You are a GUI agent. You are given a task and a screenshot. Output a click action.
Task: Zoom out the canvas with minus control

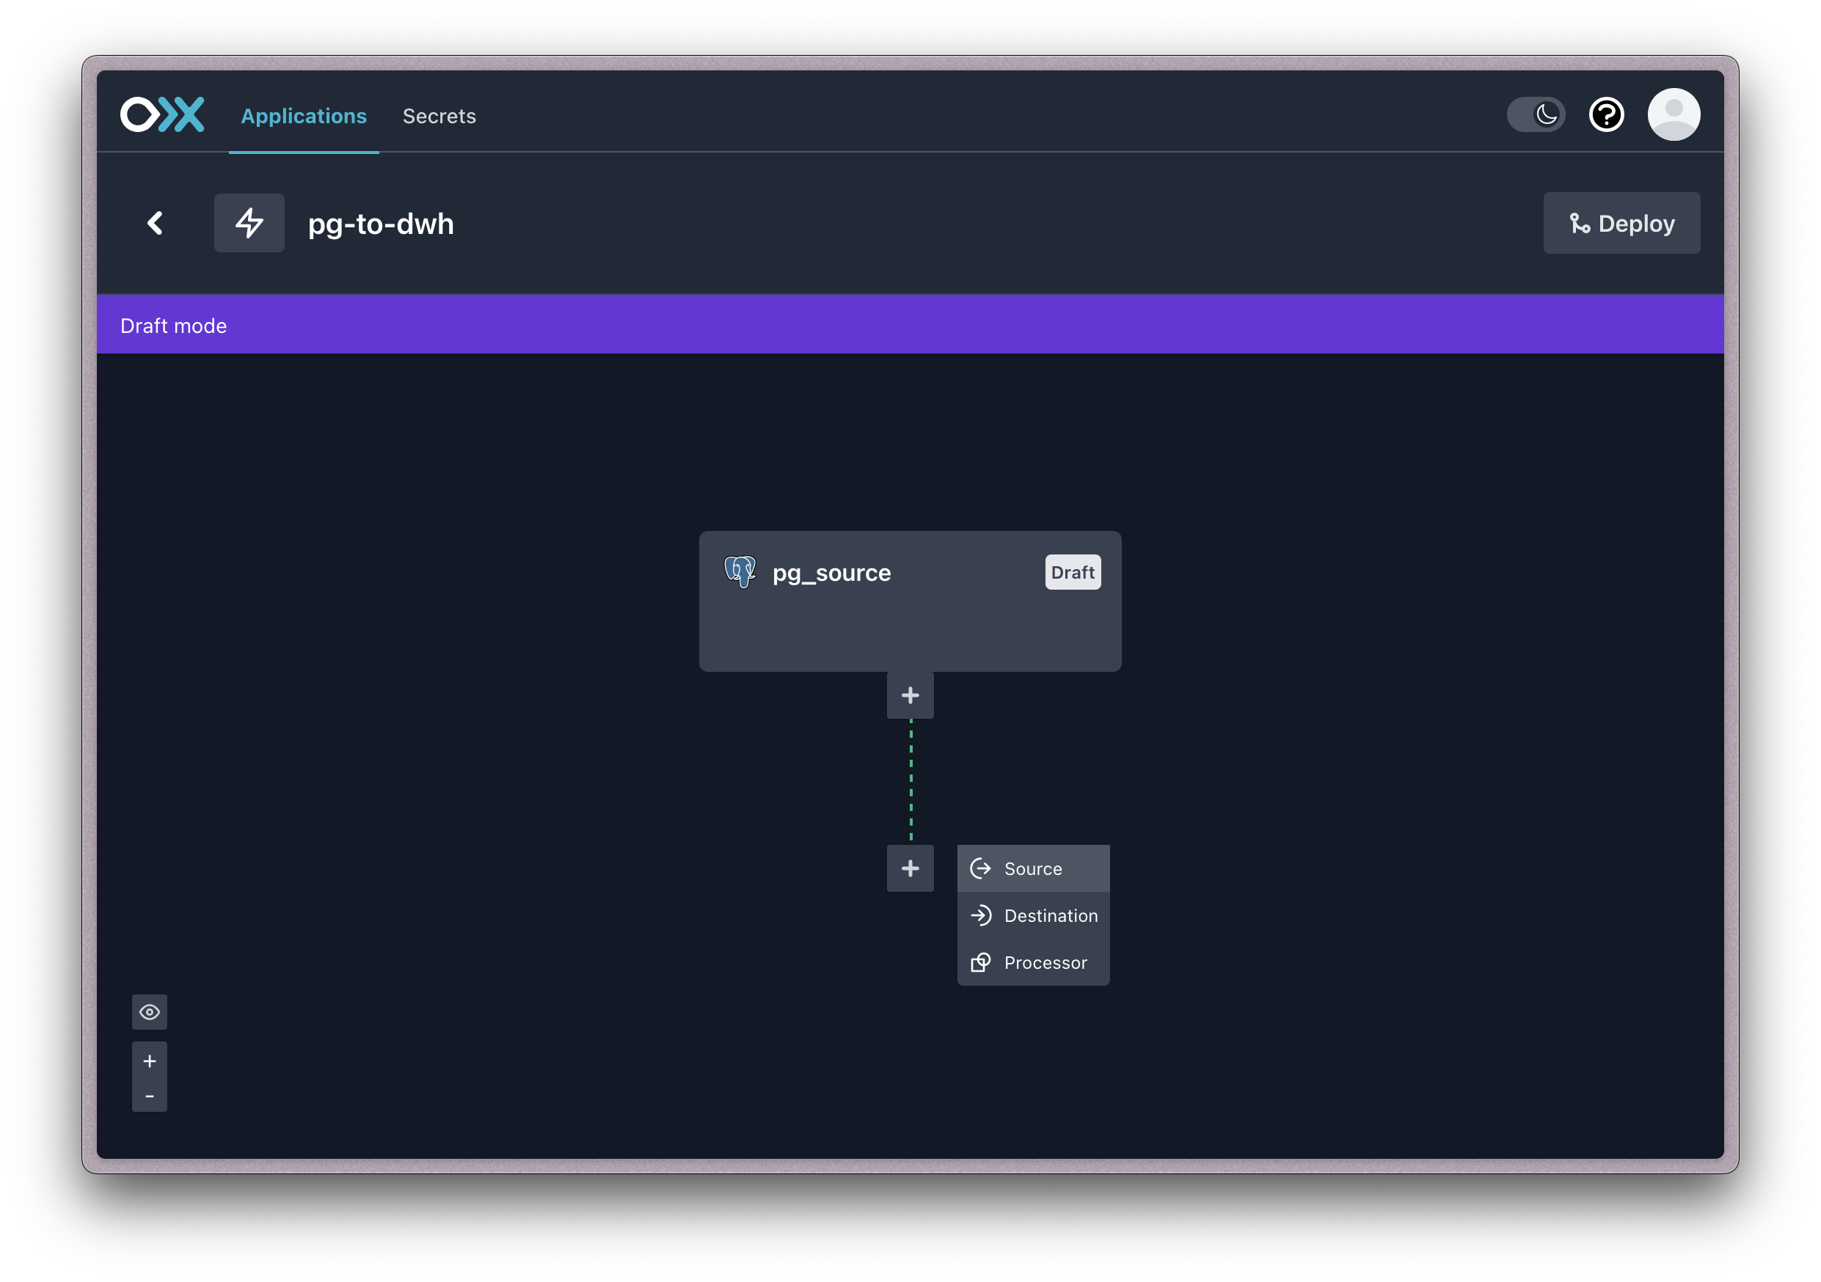(x=149, y=1096)
